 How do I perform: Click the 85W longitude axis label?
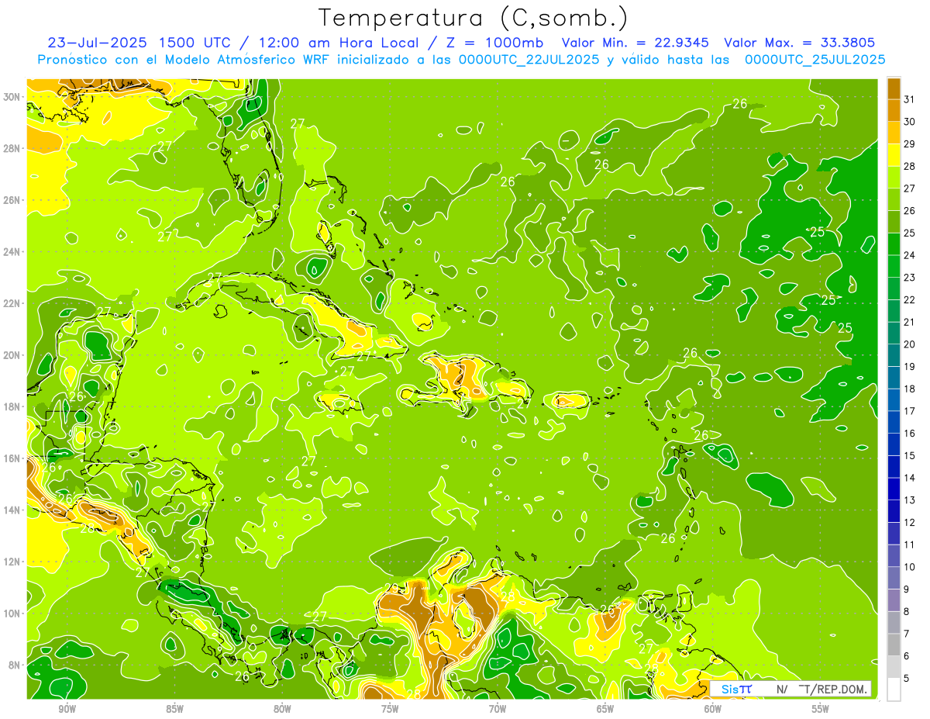point(174,709)
